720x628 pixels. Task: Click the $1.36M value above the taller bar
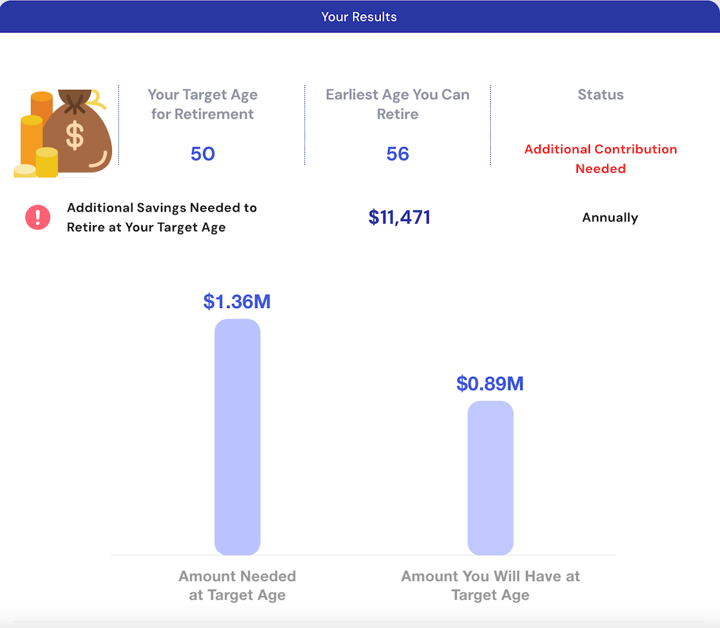point(237,302)
